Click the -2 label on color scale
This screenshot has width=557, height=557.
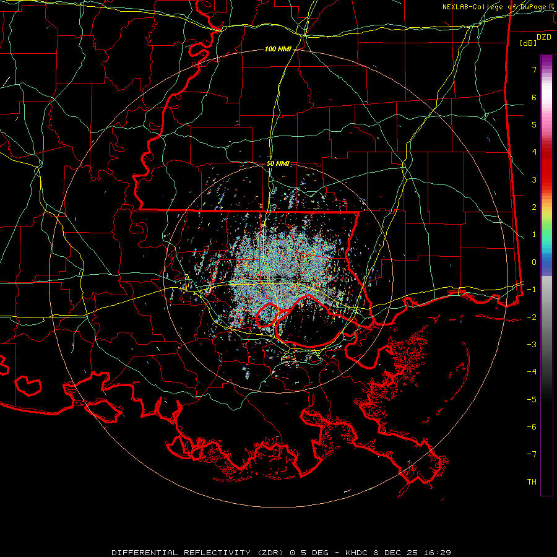[532, 317]
